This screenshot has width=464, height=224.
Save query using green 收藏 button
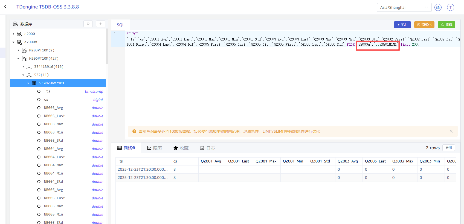coord(446,25)
